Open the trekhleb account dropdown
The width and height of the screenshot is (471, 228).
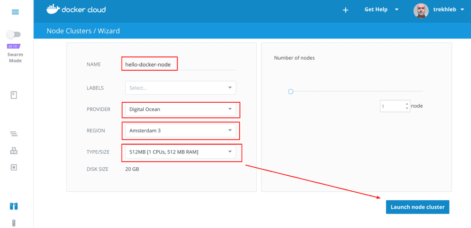(448, 9)
